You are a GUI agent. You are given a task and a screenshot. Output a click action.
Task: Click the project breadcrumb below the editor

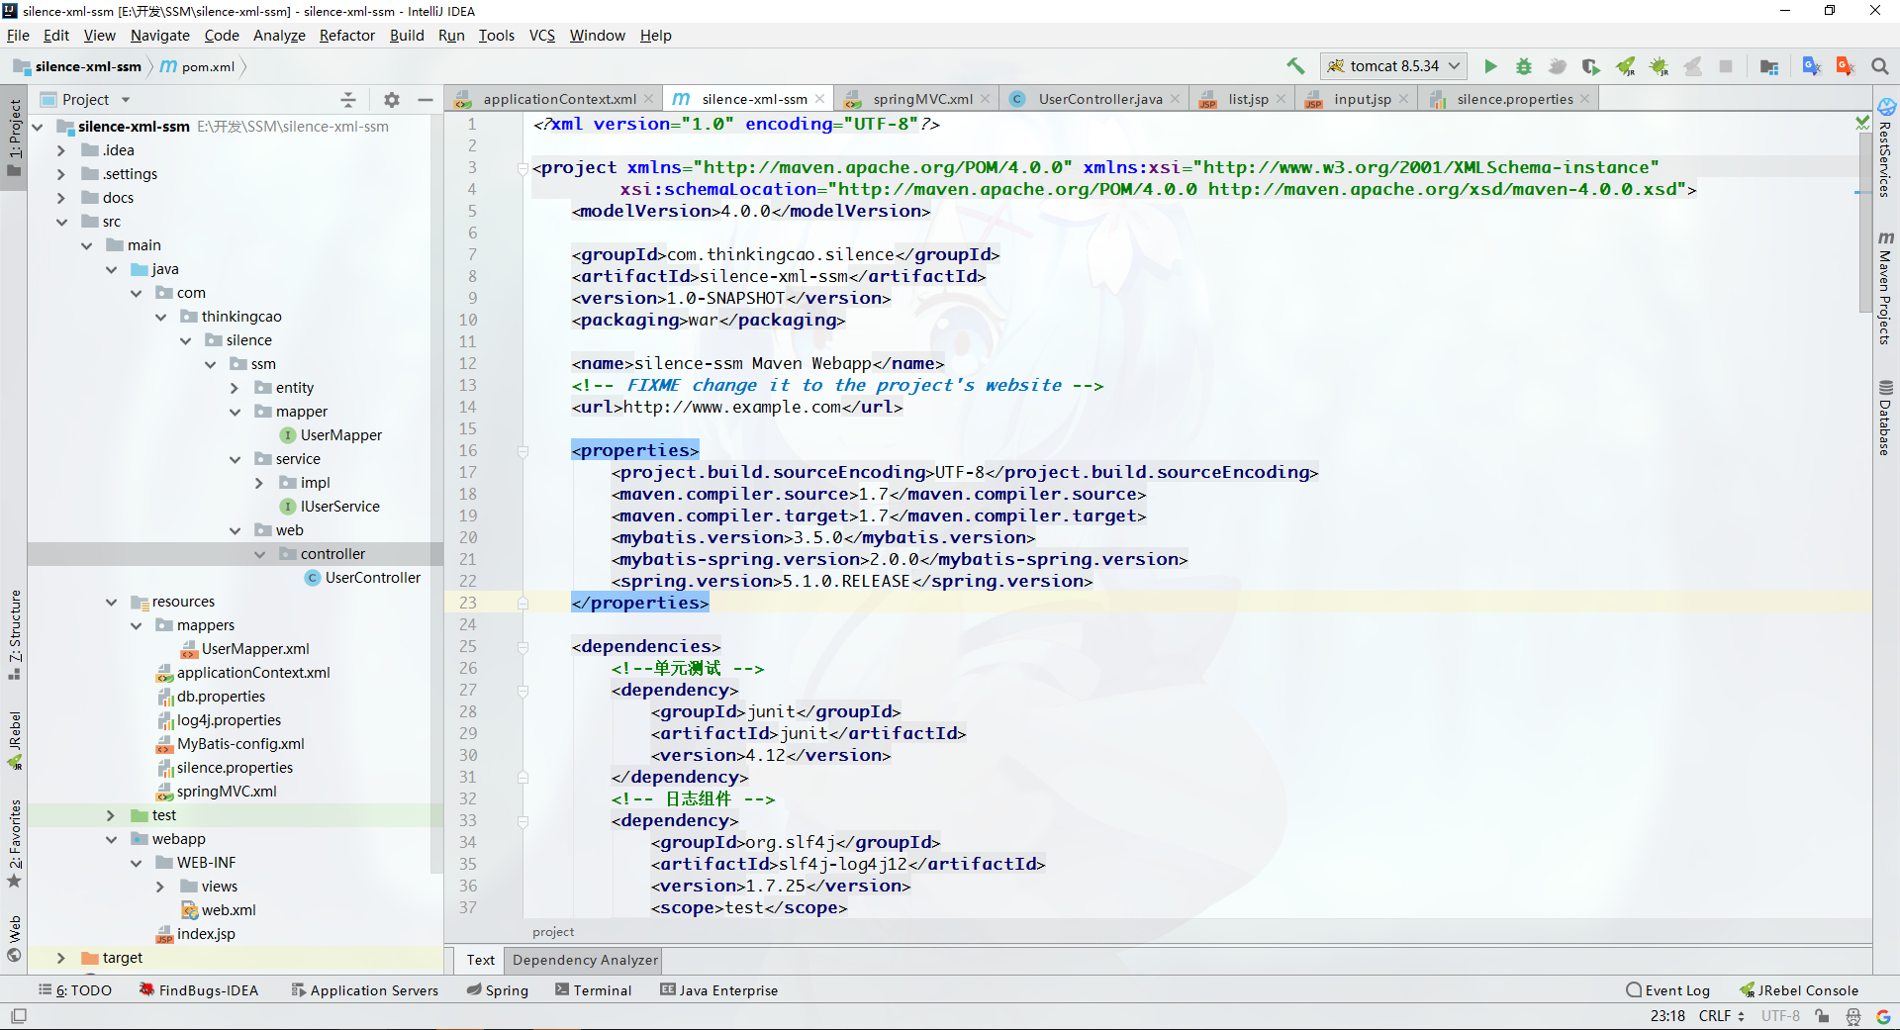pos(553,932)
